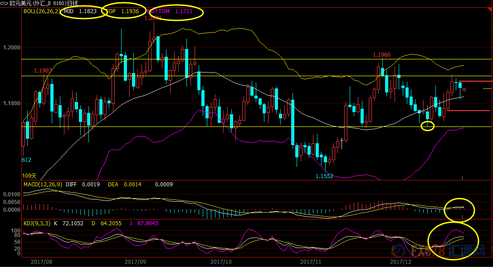Screen dimensions: 493x267
Task: Click the 2017/12 date on time axis
Action: tap(401, 262)
